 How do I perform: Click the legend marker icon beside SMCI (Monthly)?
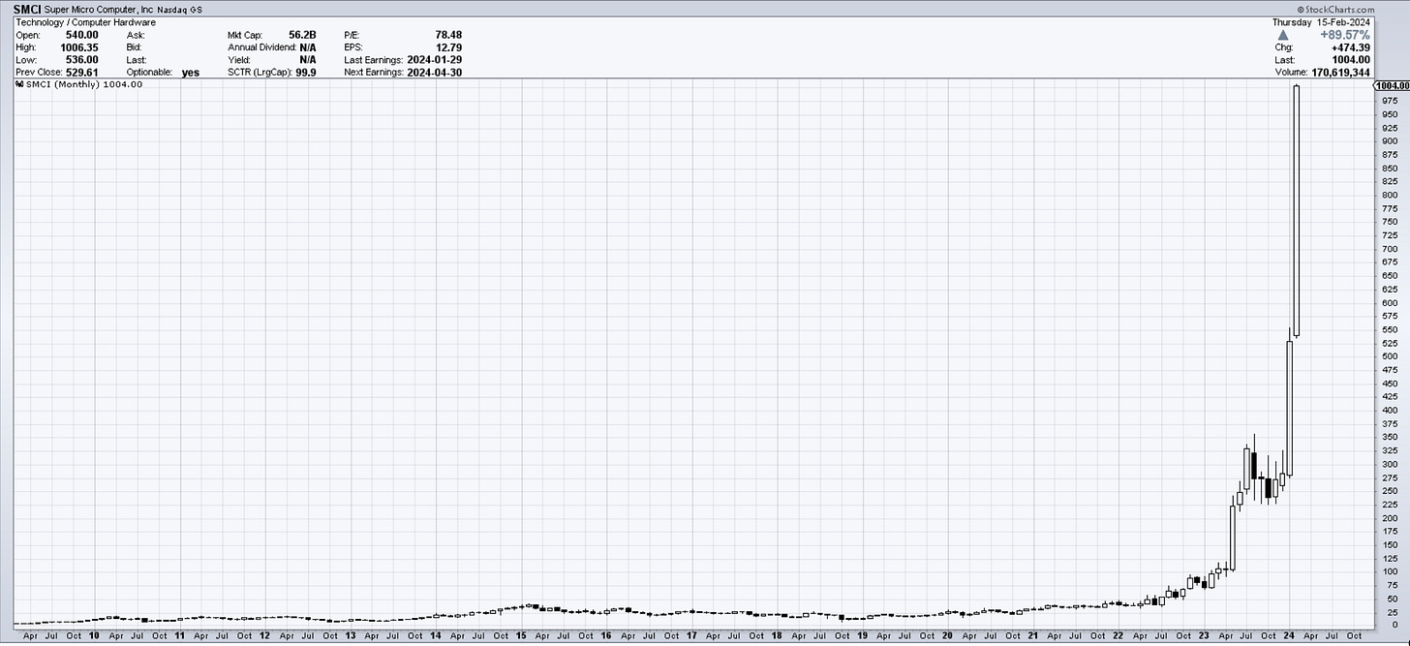[19, 84]
